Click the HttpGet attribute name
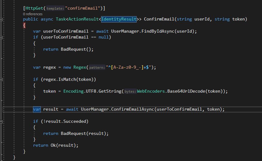The width and height of the screenshot is (262, 161). point(34,8)
